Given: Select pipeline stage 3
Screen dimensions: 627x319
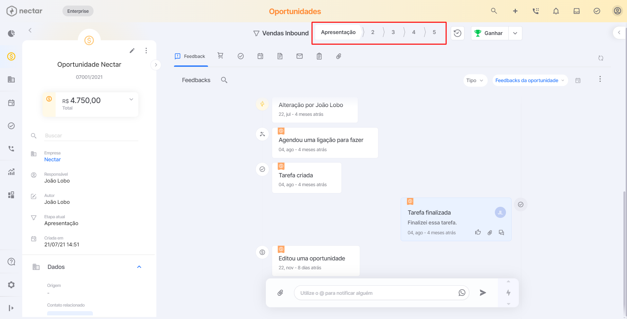Looking at the screenshot, I should pos(393,32).
